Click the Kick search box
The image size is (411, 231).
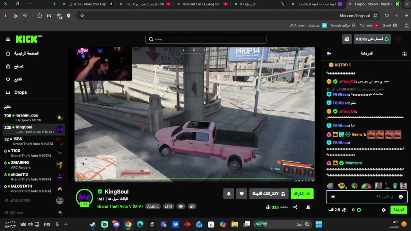[206, 39]
